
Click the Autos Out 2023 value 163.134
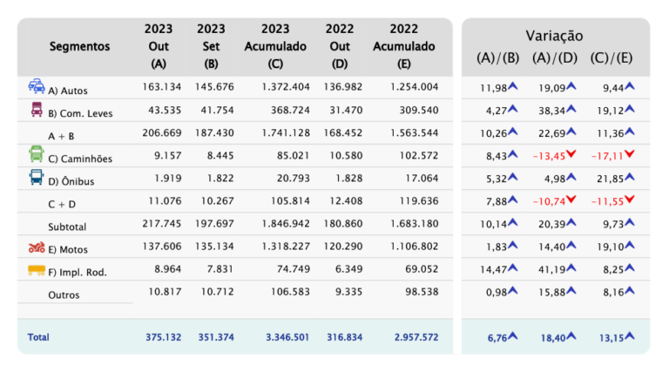pyautogui.click(x=162, y=87)
